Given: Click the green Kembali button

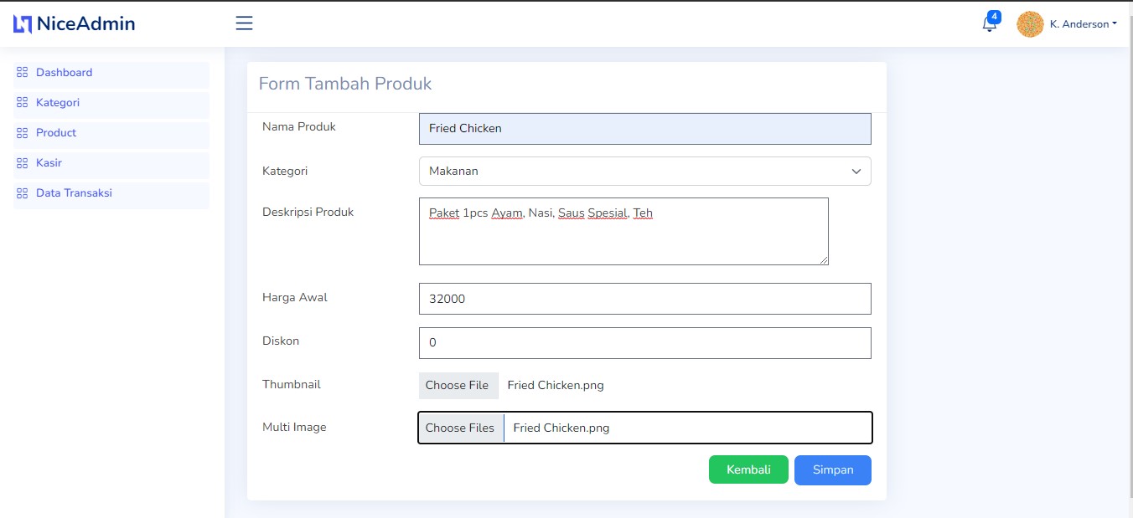Looking at the screenshot, I should 748,469.
